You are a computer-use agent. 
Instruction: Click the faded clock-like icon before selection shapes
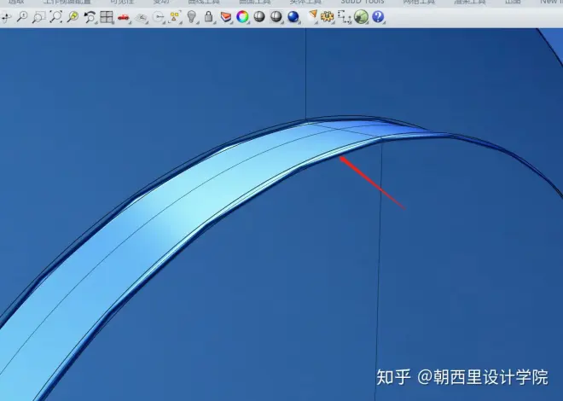(158, 17)
